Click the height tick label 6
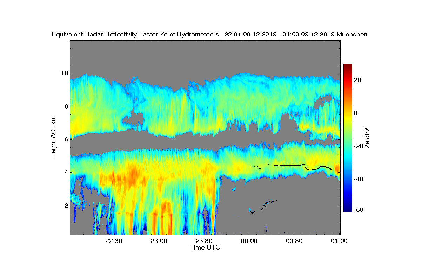421x280 pixels. pos(66,139)
